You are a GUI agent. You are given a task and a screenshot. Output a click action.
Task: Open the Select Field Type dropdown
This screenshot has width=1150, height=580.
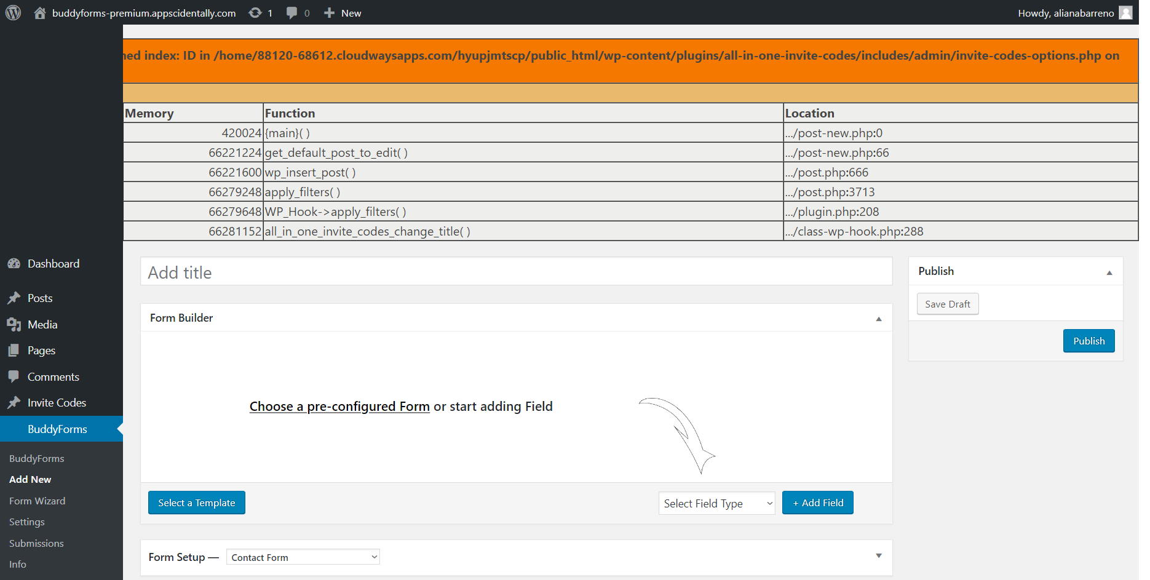(716, 503)
